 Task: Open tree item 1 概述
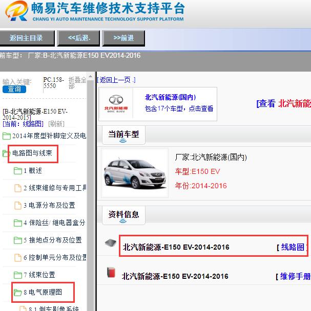33,170
